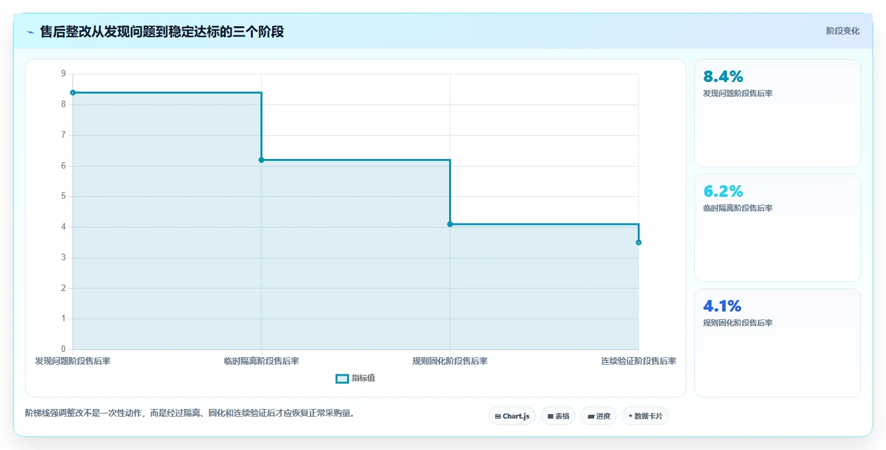886x450 pixels.
Task: Click x-axis label 临时隔离阶段售后率
Action: (261, 361)
